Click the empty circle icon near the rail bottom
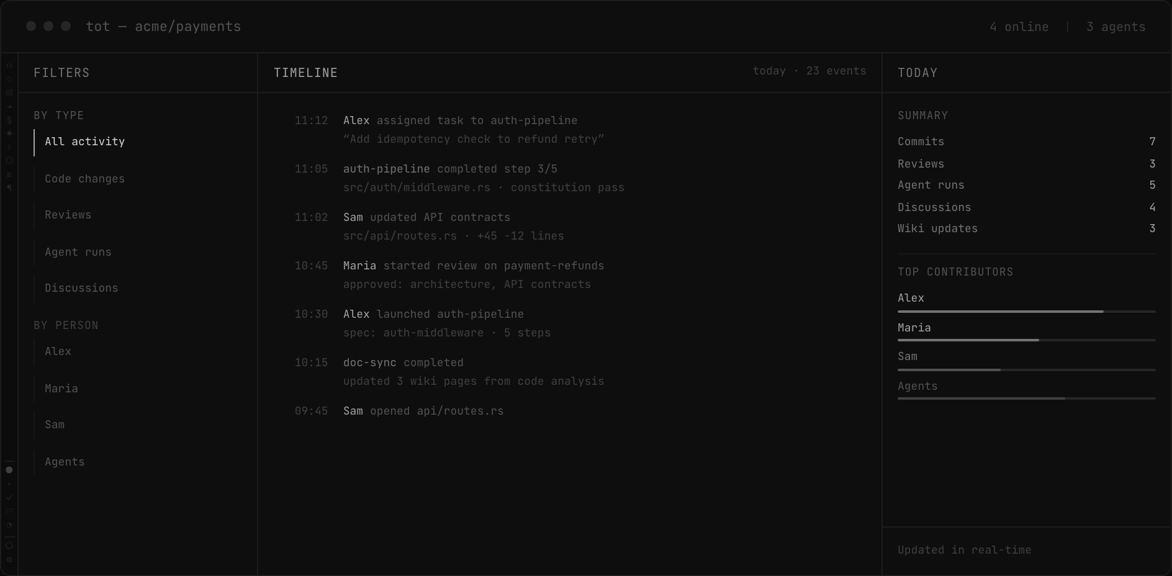The height and width of the screenshot is (576, 1172). [x=9, y=546]
